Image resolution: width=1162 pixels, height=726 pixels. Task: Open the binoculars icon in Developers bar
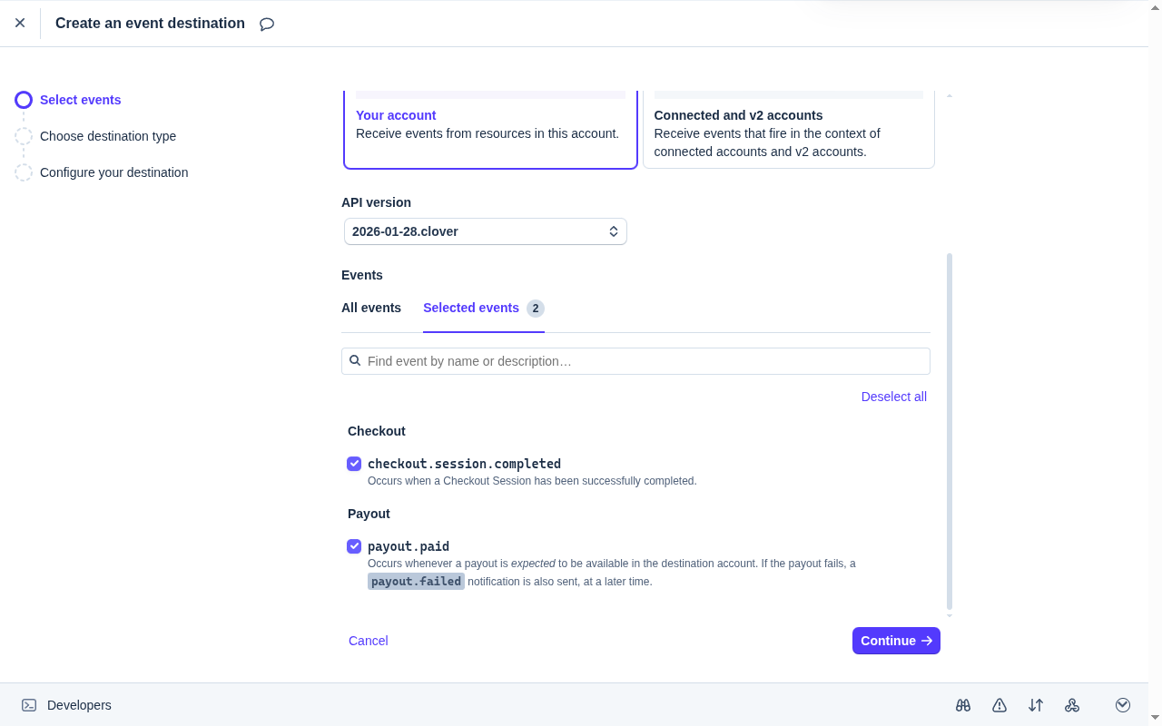963,705
